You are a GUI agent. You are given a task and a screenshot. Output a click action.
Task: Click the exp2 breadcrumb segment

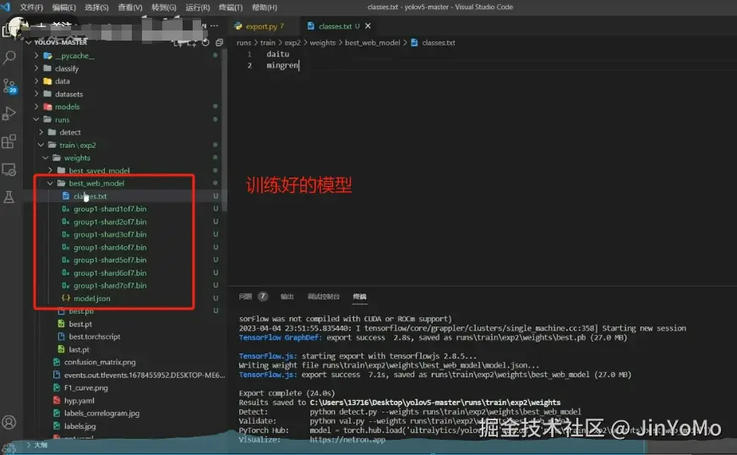point(292,42)
